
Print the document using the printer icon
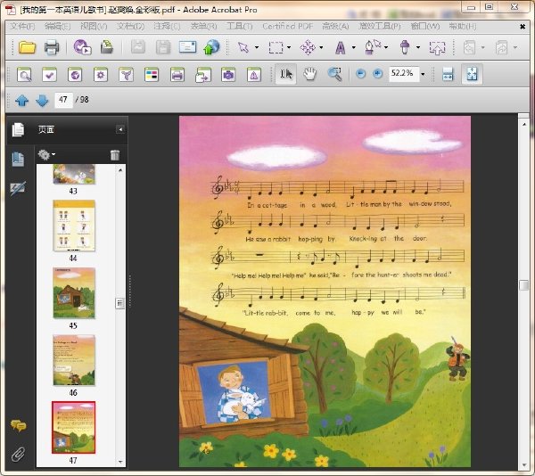point(52,47)
